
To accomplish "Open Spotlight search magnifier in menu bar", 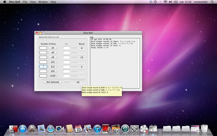I will pos(212,2).
